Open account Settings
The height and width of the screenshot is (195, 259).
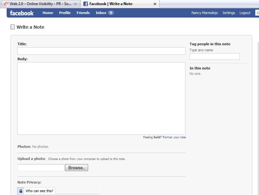point(228,13)
